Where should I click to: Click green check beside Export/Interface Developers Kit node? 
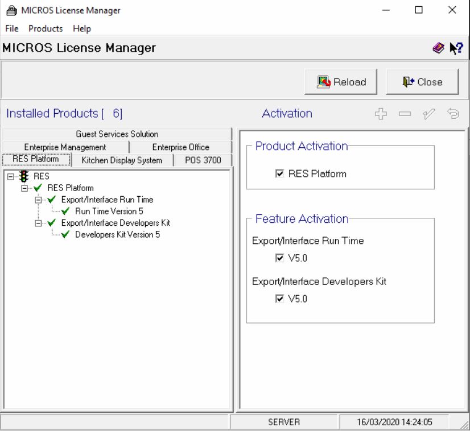(52, 223)
